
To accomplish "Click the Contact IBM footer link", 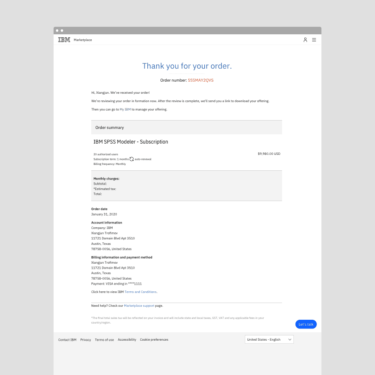I will (x=67, y=340).
